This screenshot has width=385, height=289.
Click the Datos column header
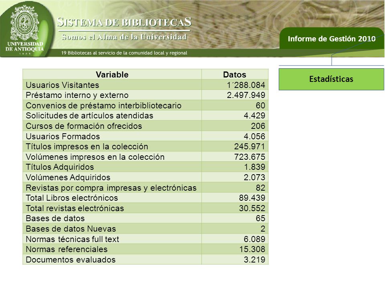(235, 75)
